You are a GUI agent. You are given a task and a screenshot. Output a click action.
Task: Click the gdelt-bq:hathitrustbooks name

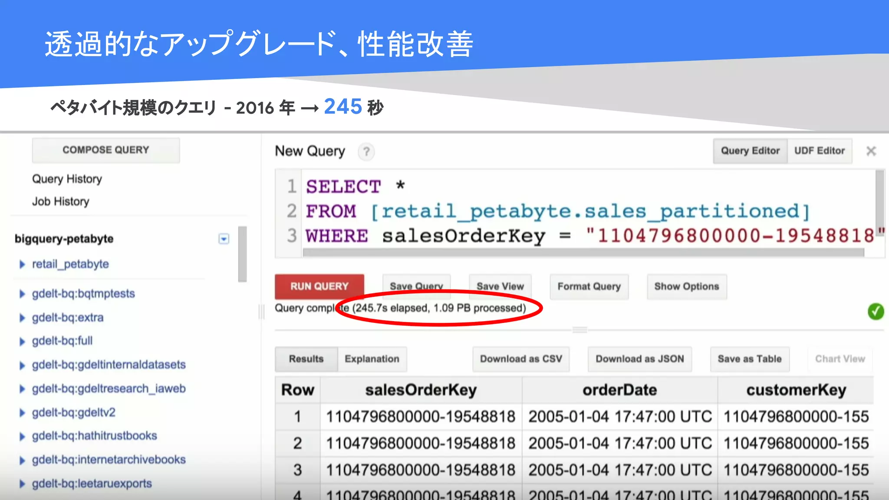coord(94,436)
